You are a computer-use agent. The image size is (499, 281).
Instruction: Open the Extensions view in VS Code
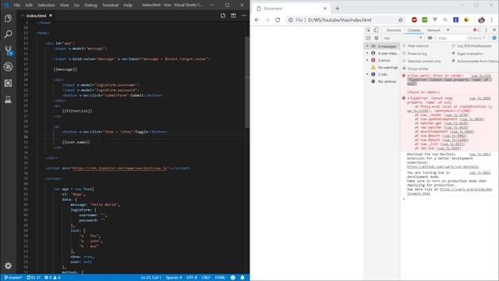coord(8,84)
